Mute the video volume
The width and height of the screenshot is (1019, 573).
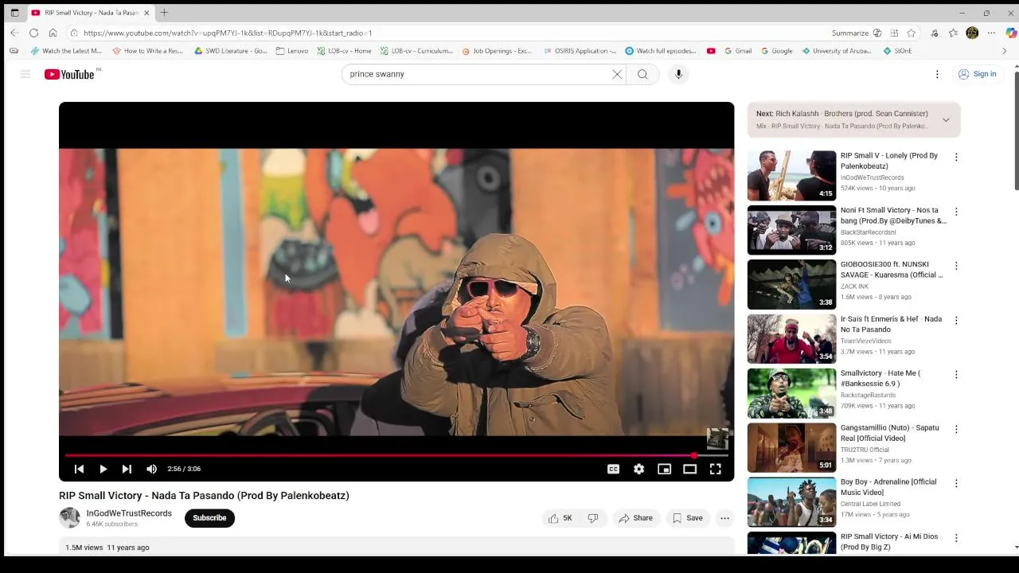pyautogui.click(x=151, y=469)
